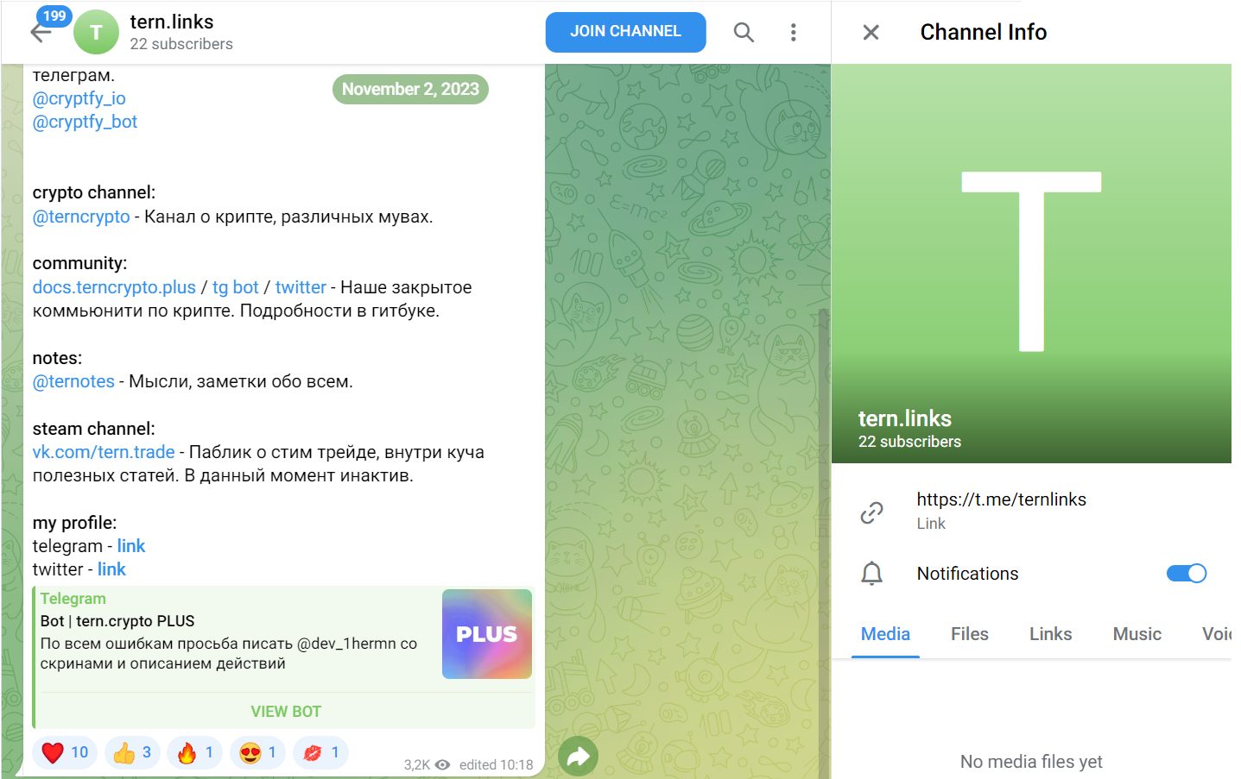This screenshot has height=779, width=1241.
Task: Join the channel with JOIN CHANNEL button
Action: 625,32
